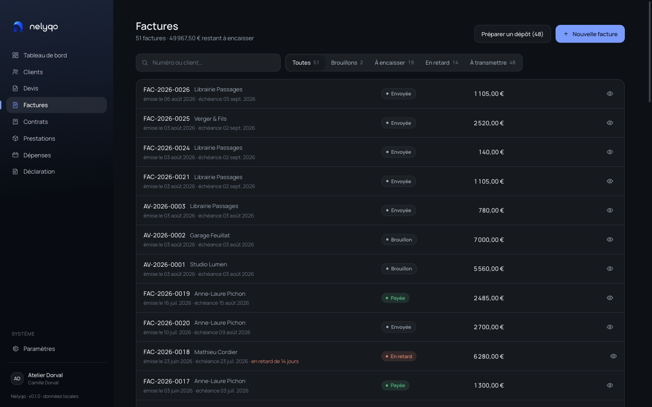Image resolution: width=652 pixels, height=407 pixels.
Task: Click the Payée badge on FAC-2026-0019
Action: pos(395,298)
